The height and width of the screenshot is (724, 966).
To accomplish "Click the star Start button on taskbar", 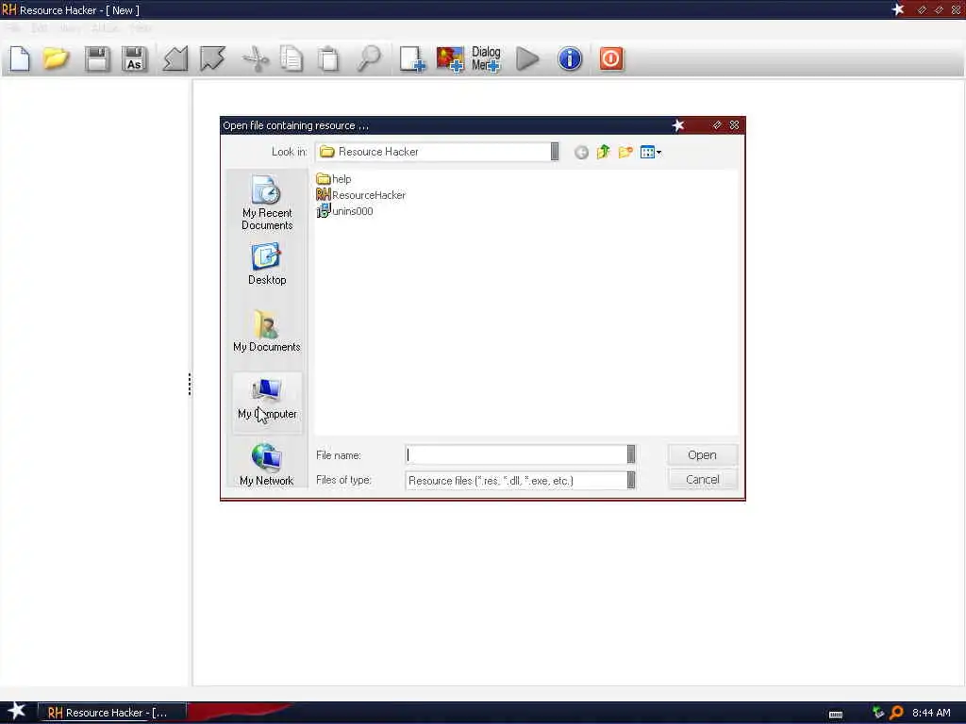I will [16, 711].
